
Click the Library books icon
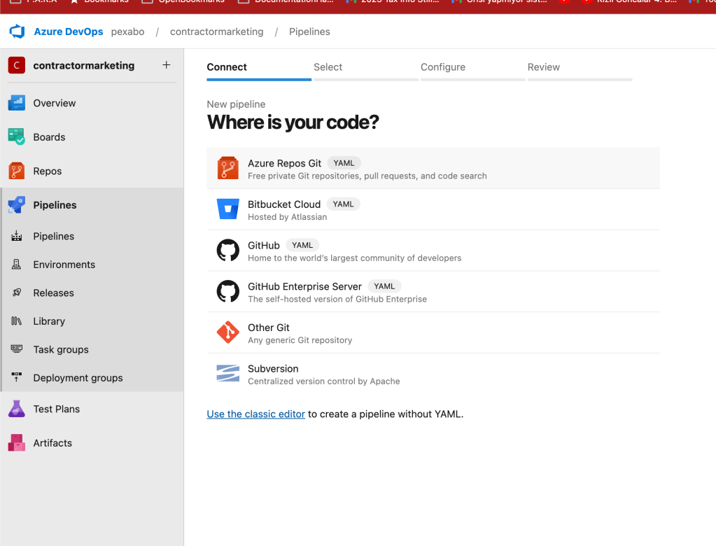[x=16, y=321]
